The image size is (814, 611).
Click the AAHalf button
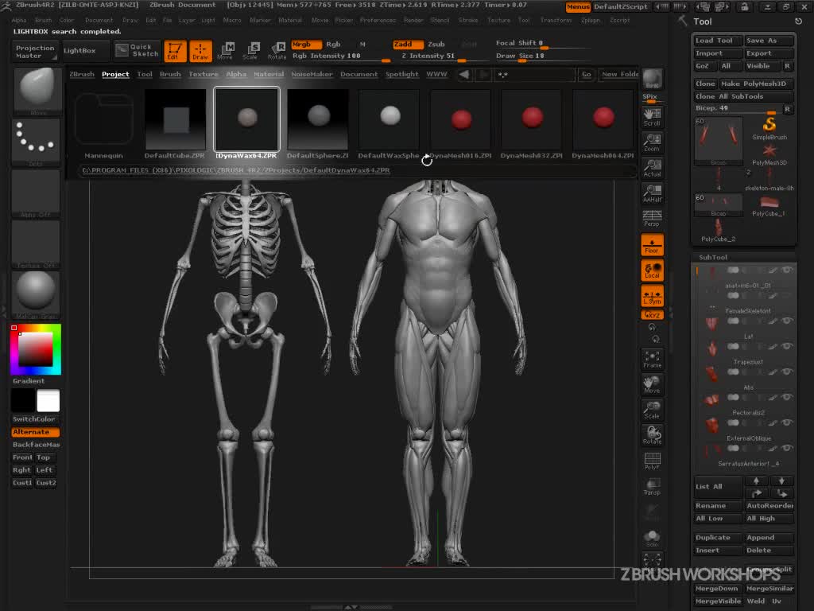coord(652,194)
